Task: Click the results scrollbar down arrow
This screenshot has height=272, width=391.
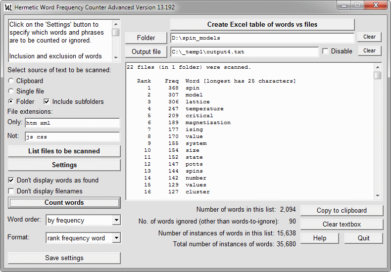Action: (378, 196)
